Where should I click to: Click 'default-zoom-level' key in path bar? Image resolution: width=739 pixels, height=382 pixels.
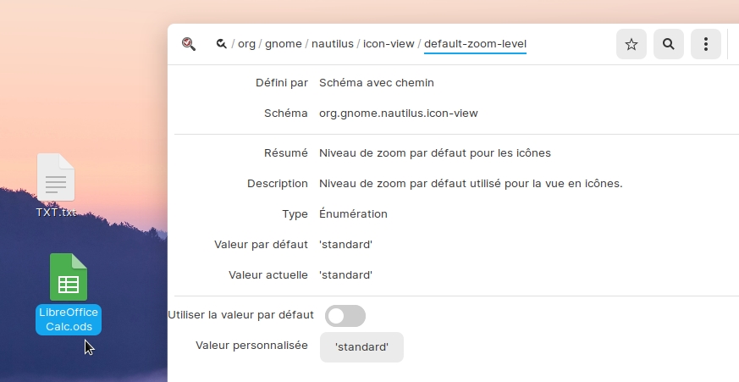click(475, 44)
